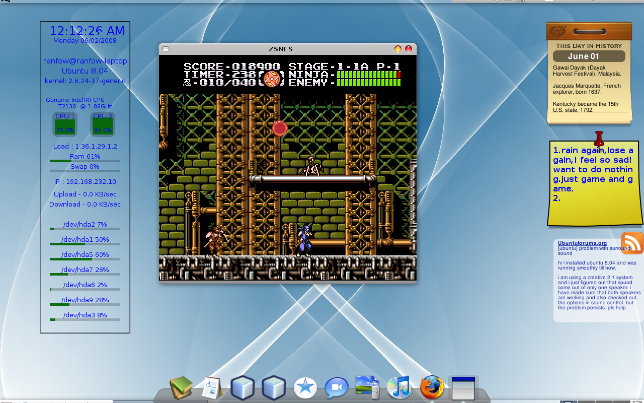Click the This Day in History heading
644x403 pixels.
589,46
